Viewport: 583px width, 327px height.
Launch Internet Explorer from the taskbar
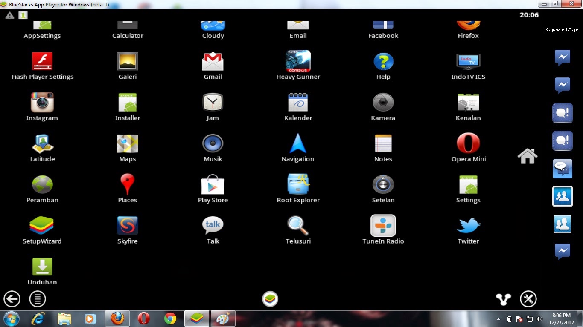click(x=38, y=318)
